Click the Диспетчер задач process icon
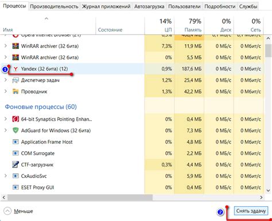 (x=15, y=80)
